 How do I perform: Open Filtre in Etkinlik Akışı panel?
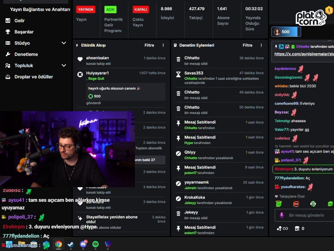[x=149, y=45]
